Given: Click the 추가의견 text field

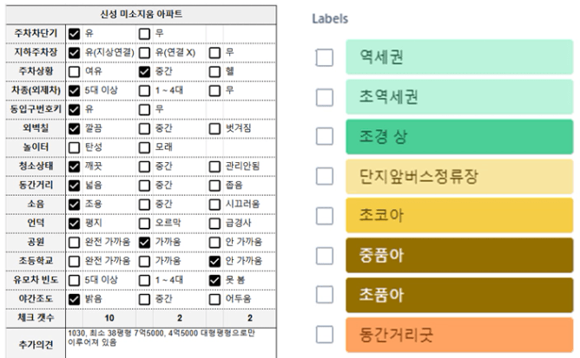Looking at the screenshot, I should (x=170, y=343).
